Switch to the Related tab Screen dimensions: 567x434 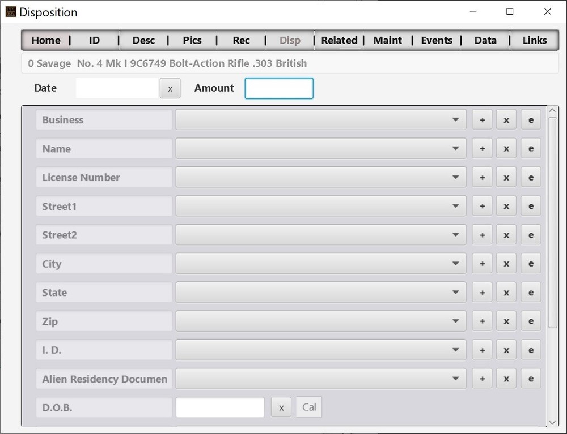[x=339, y=40]
